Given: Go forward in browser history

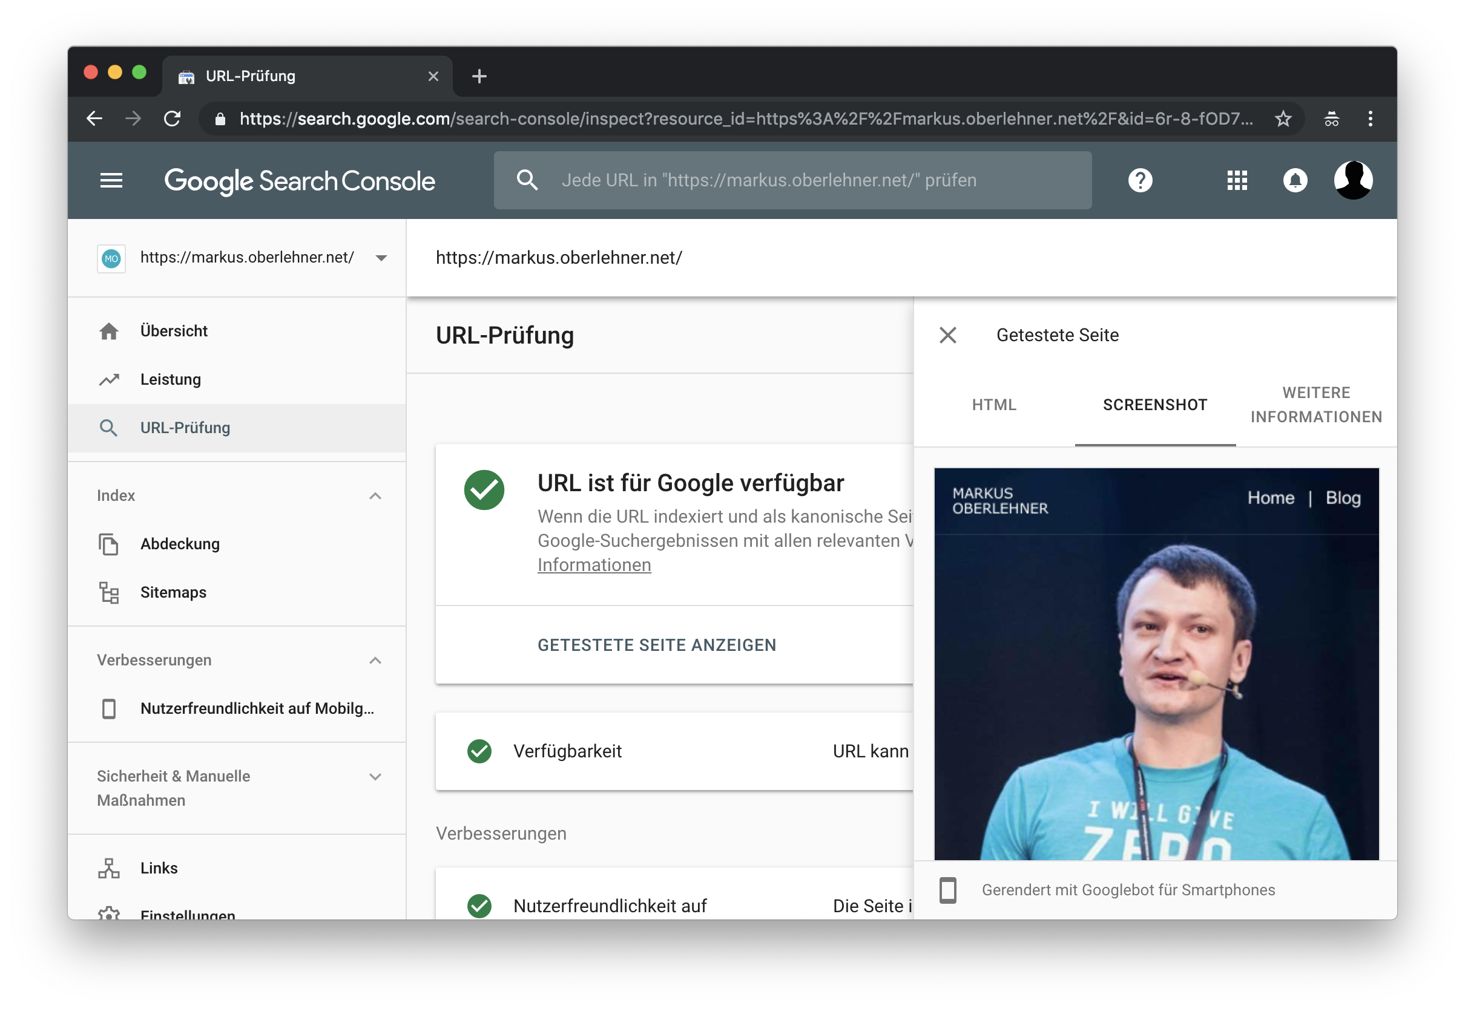Looking at the screenshot, I should coord(133,118).
